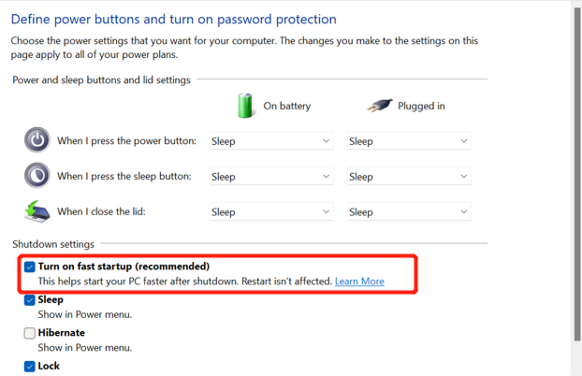582x376 pixels.
Task: Open the Learn More link
Action: pos(359,282)
